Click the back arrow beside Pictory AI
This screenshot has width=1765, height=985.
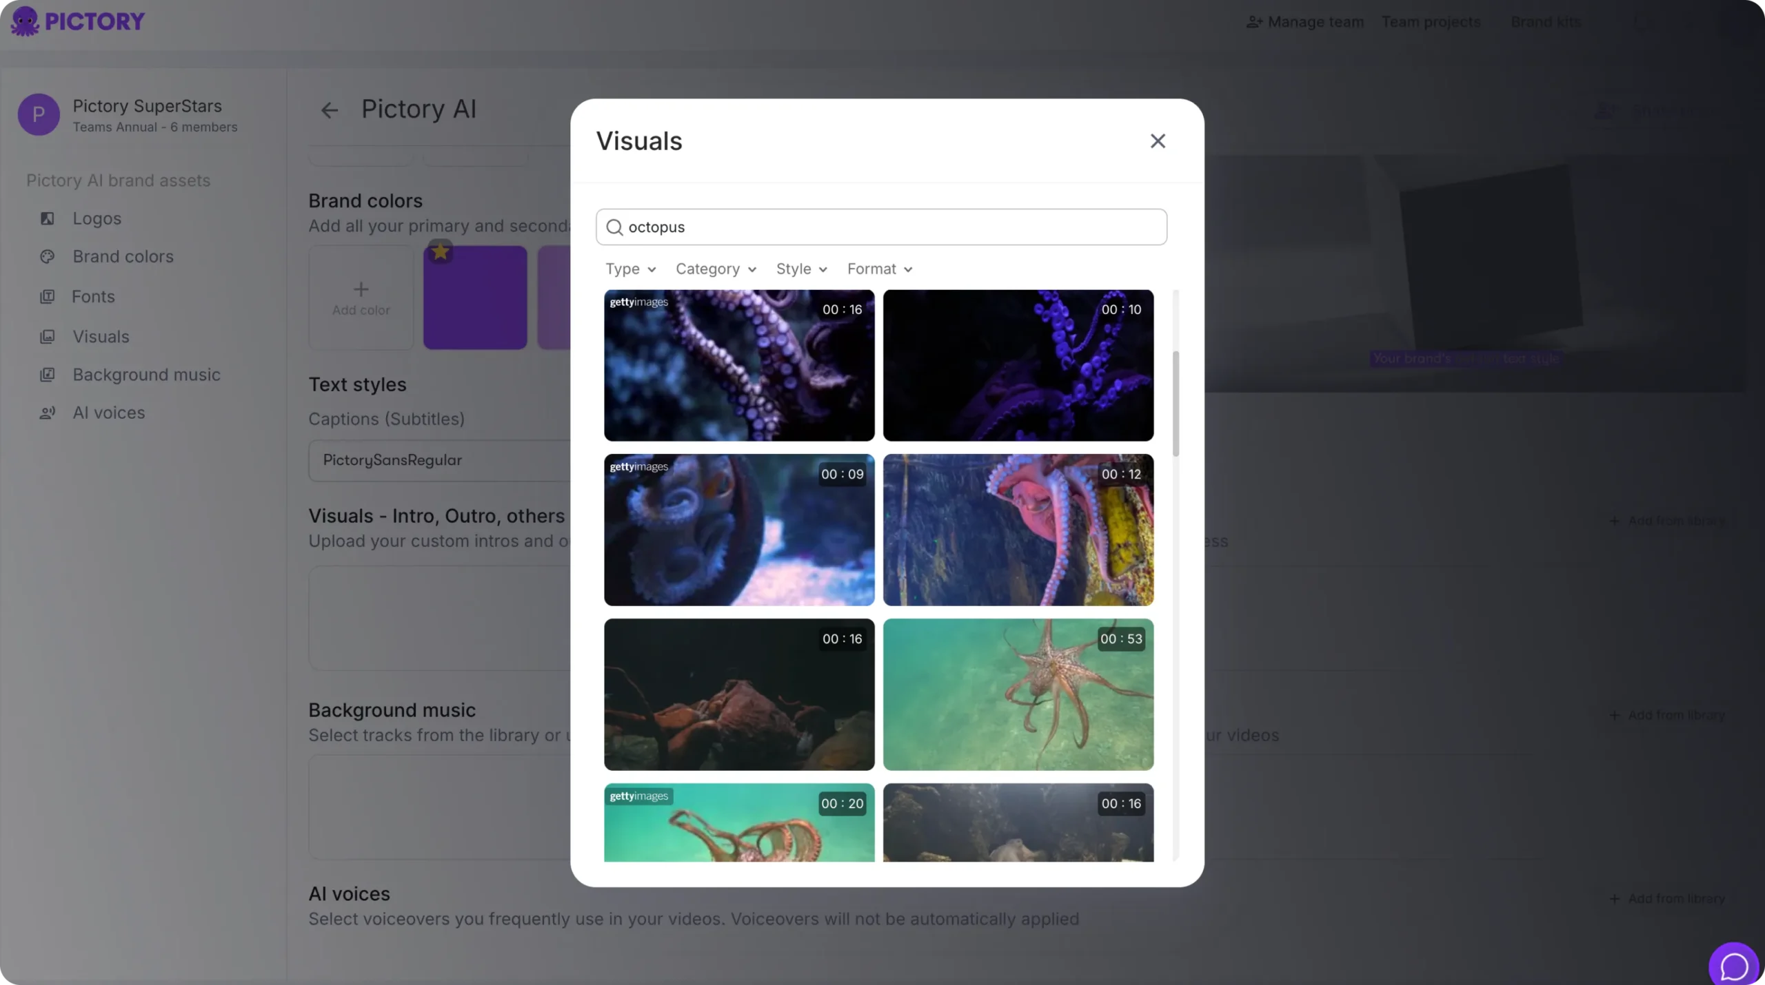click(x=330, y=110)
